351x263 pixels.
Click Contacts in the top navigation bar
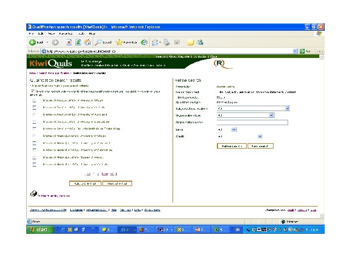tap(200, 56)
